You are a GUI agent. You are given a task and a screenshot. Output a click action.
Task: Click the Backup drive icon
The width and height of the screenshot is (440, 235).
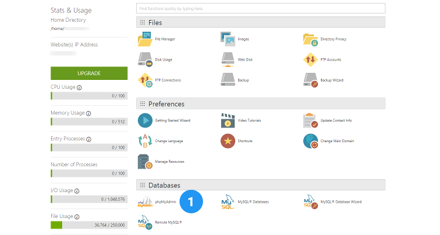coord(228,80)
